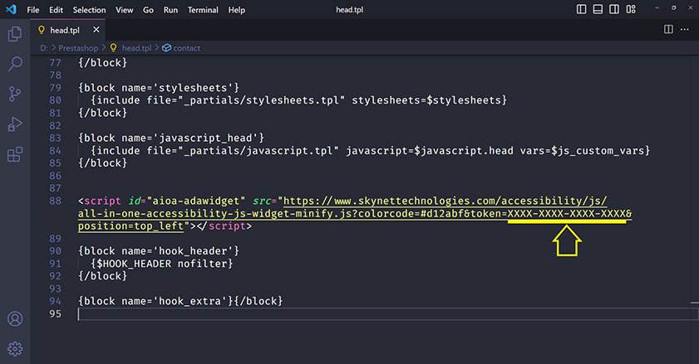Image resolution: width=699 pixels, height=364 pixels.
Task: Open the Search view in activity bar
Action: (x=15, y=64)
